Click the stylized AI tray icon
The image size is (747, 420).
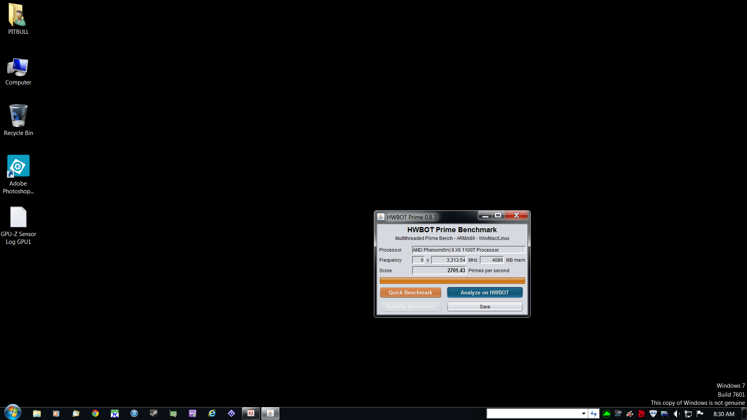point(618,414)
